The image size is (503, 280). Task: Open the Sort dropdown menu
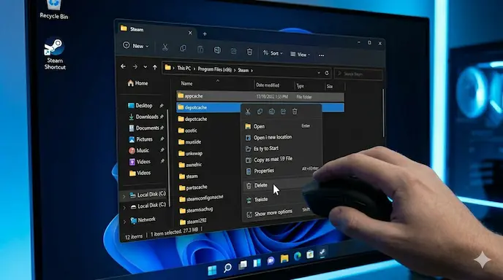pyautogui.click(x=273, y=53)
